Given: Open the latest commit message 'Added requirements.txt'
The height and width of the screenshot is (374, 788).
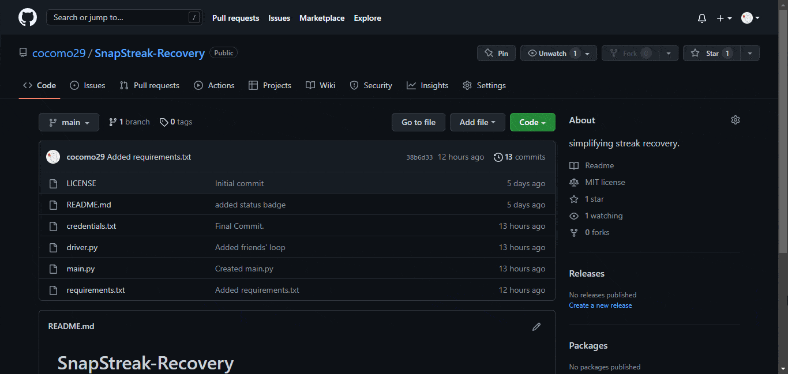Looking at the screenshot, I should click(149, 157).
